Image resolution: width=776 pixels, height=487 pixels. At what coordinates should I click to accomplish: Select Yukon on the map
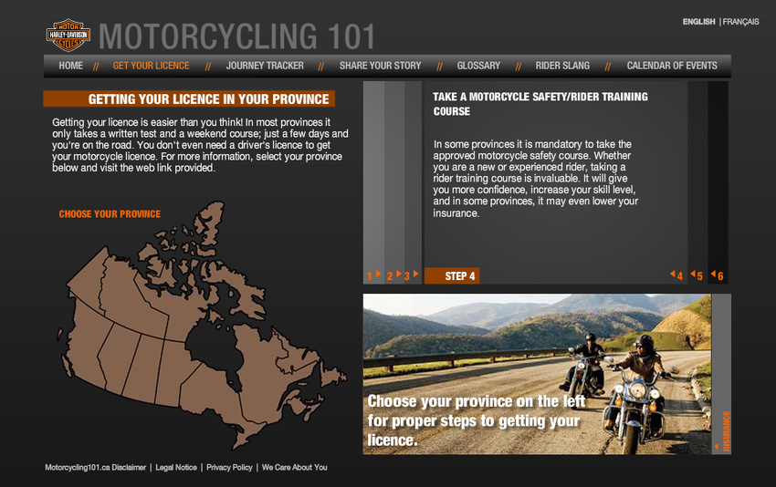[88, 275]
